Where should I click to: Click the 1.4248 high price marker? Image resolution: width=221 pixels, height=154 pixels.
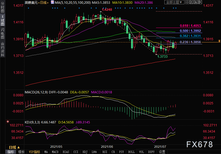pos(107,10)
